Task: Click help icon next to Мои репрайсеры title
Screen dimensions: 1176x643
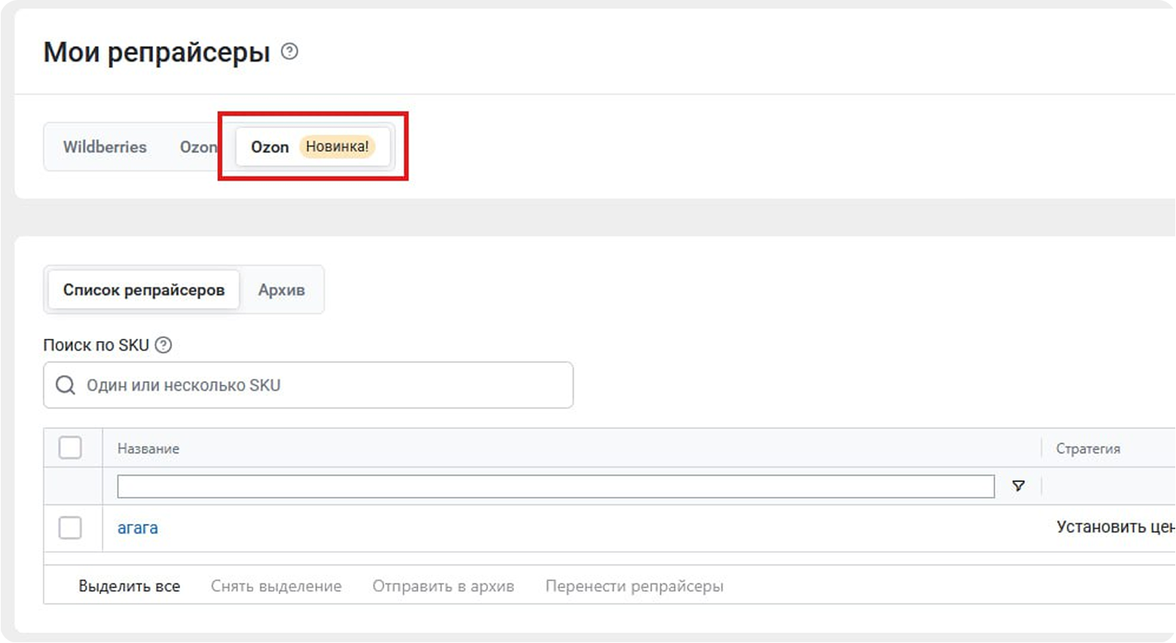Action: click(x=289, y=51)
